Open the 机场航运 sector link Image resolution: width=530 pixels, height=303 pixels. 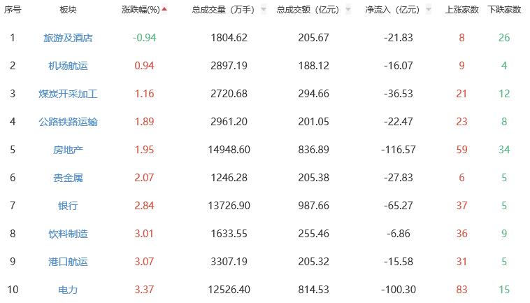[68, 66]
